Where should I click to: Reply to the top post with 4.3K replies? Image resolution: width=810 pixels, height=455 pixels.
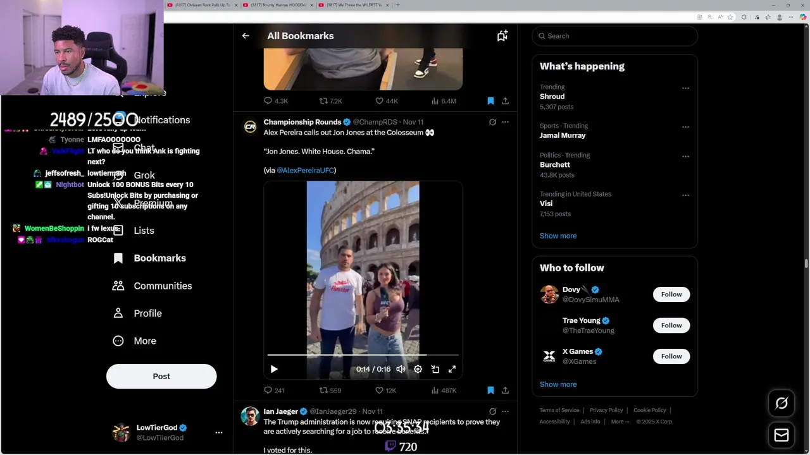point(276,101)
